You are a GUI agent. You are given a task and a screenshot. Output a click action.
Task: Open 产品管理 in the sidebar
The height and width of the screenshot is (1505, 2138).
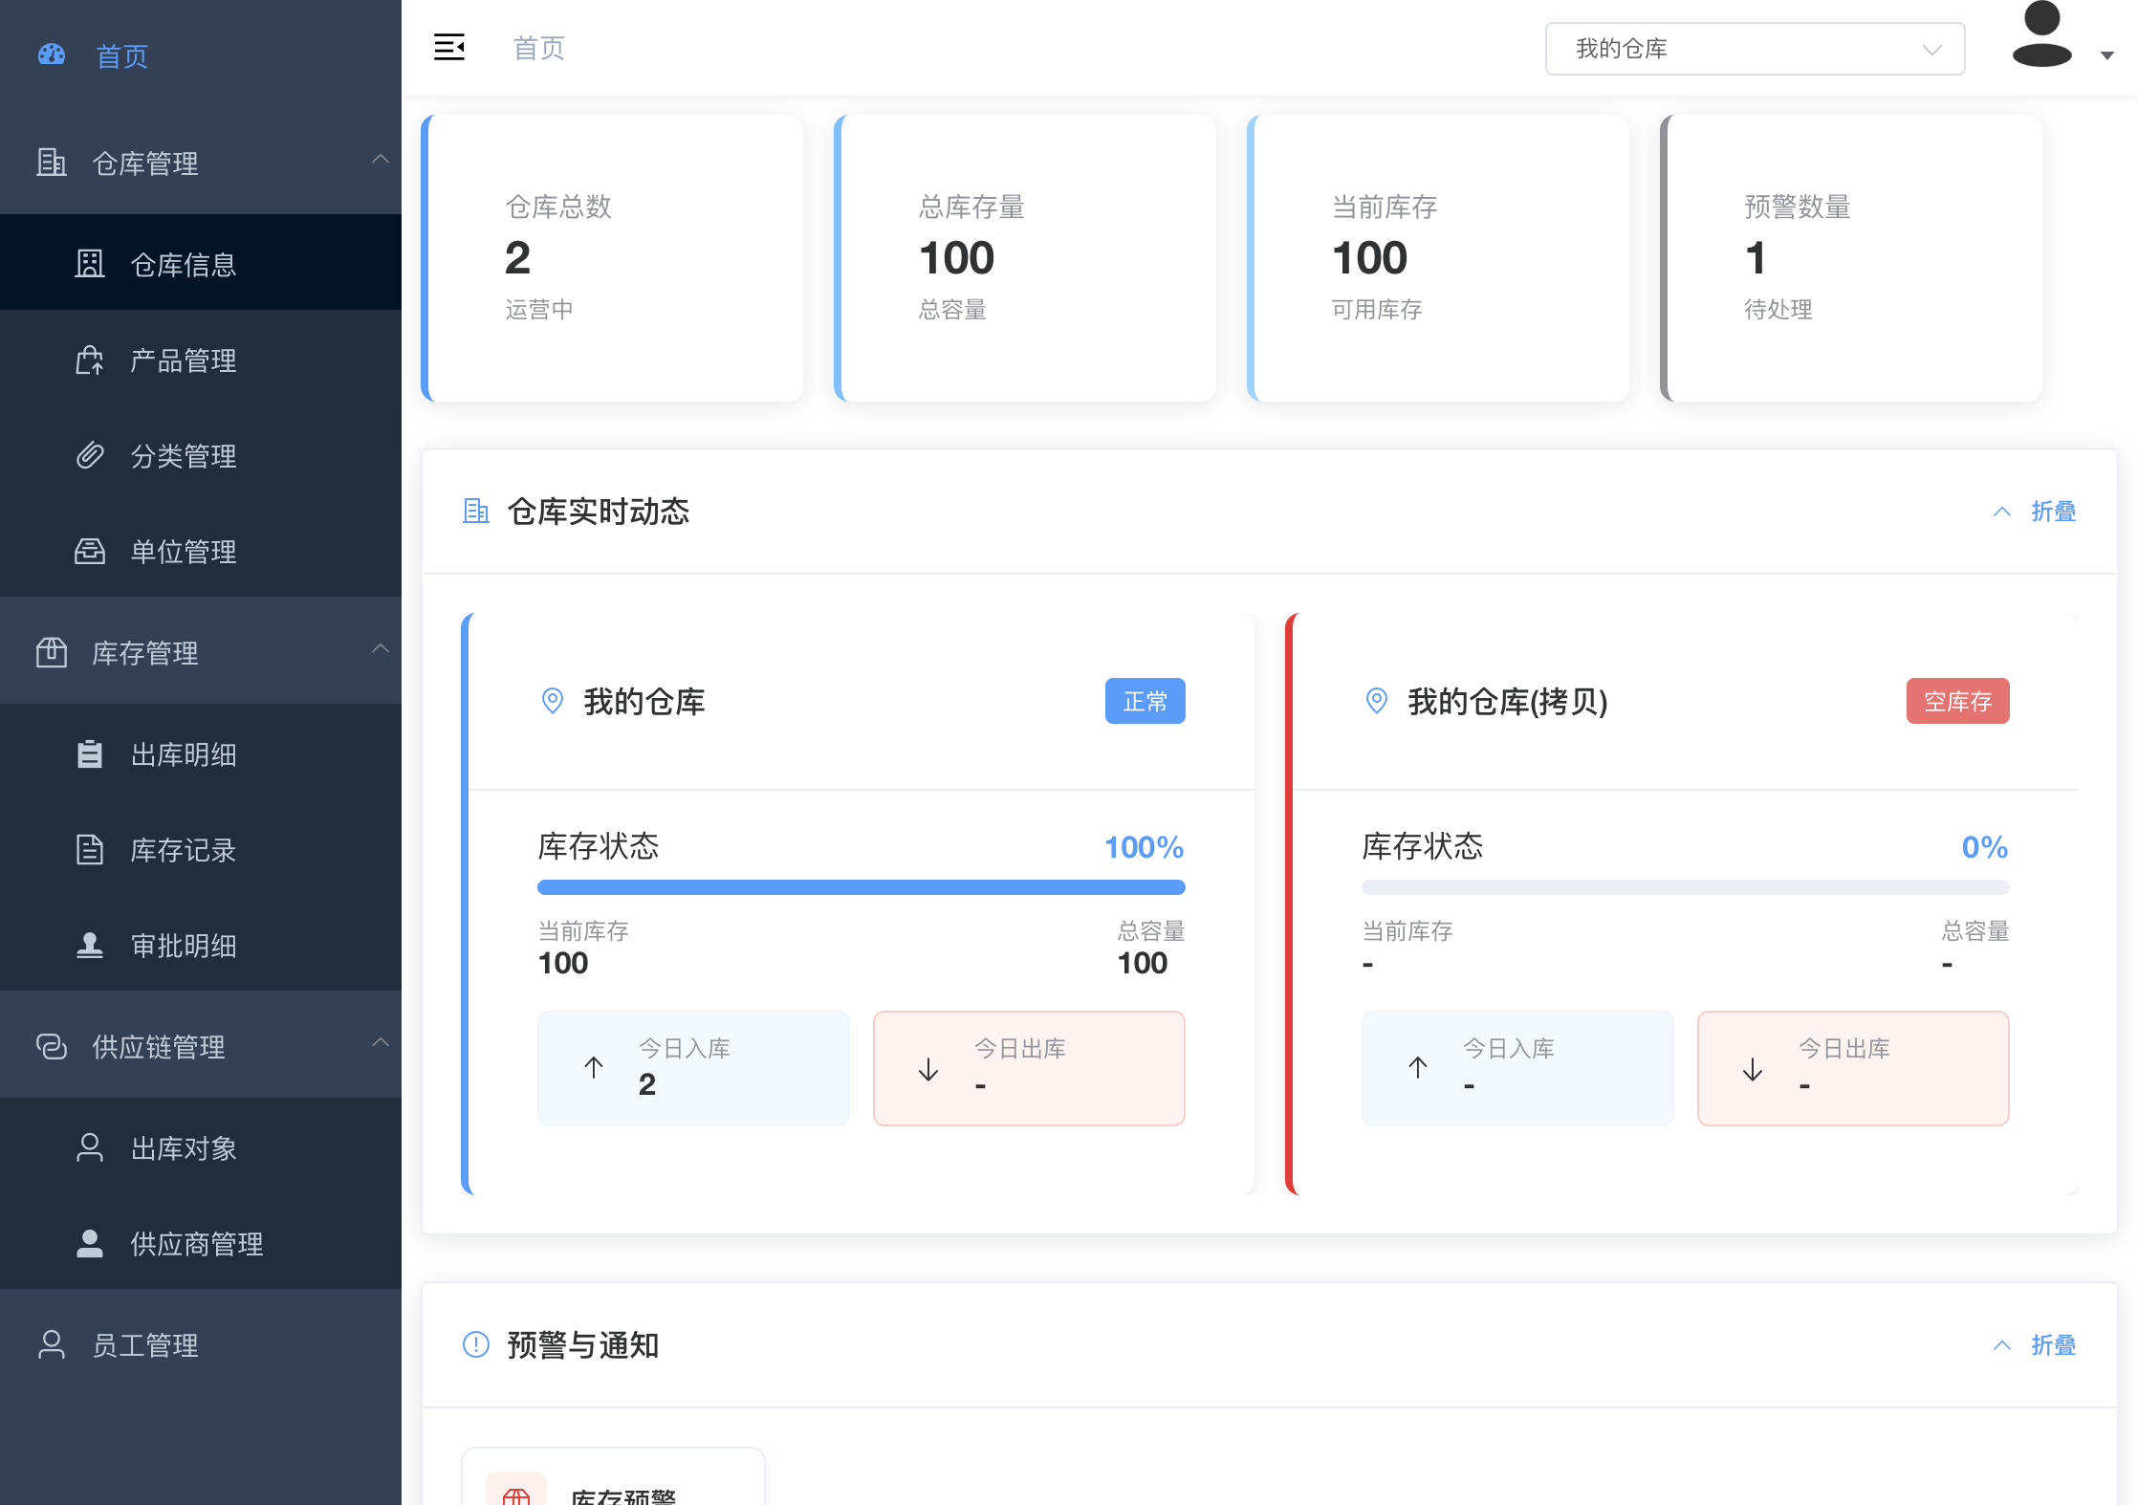coord(183,360)
